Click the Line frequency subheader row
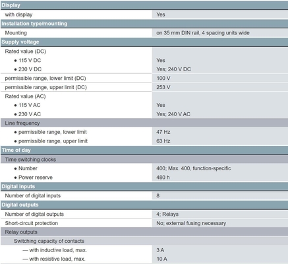Viewport: 288px width, 264px height. 144,123
